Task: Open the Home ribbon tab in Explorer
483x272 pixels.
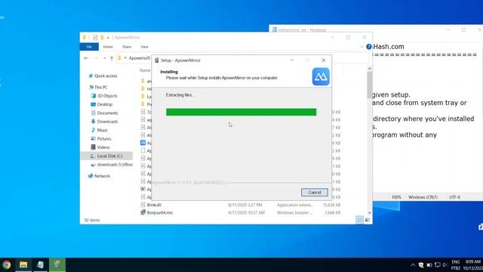Action: pos(108,47)
